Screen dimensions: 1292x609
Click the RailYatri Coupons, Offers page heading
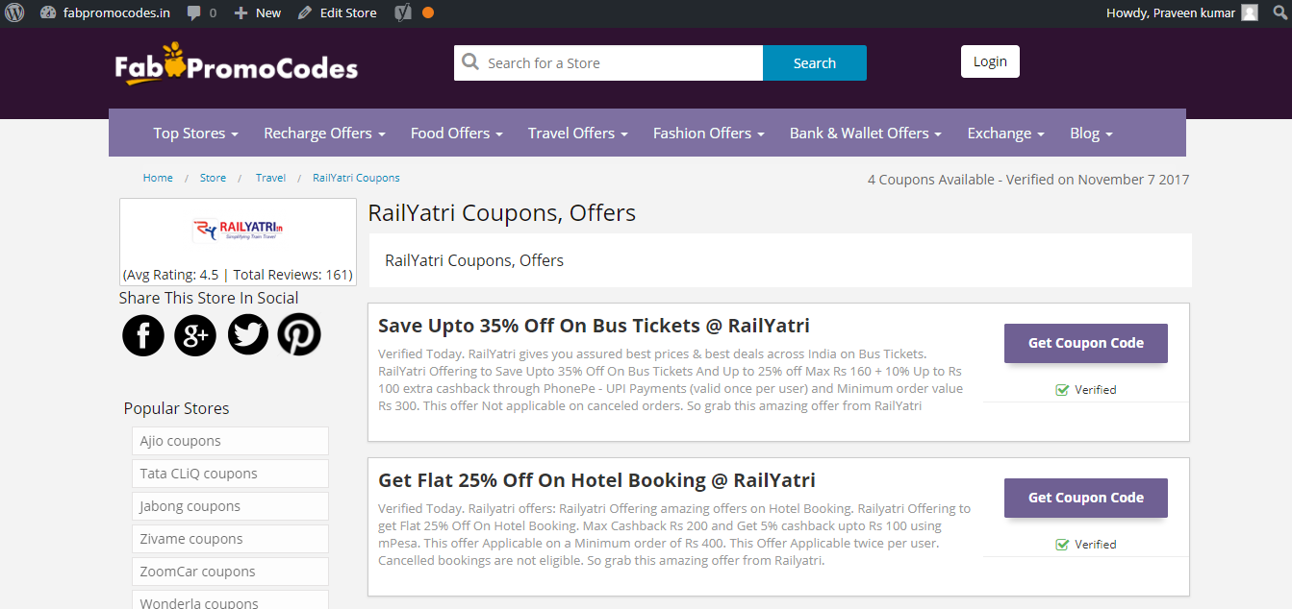(x=502, y=212)
